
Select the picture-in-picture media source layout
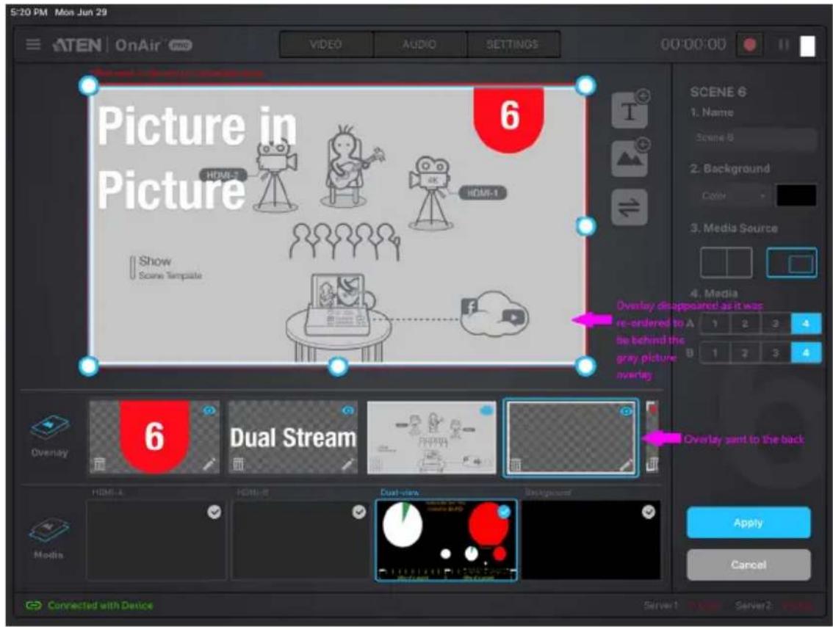click(792, 262)
